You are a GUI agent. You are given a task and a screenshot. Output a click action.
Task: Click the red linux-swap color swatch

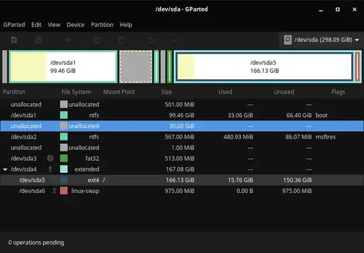point(64,190)
